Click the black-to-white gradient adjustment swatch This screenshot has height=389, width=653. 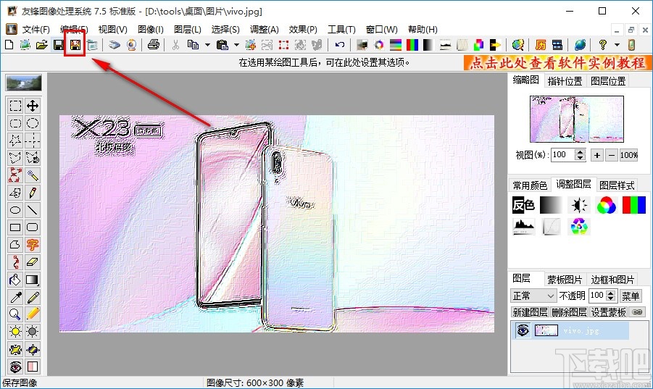(551, 205)
